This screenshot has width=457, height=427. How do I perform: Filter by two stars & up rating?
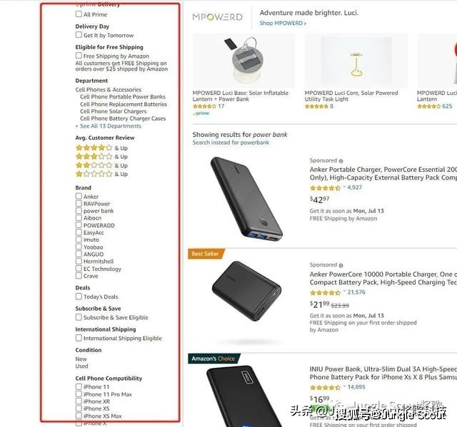[x=101, y=165]
